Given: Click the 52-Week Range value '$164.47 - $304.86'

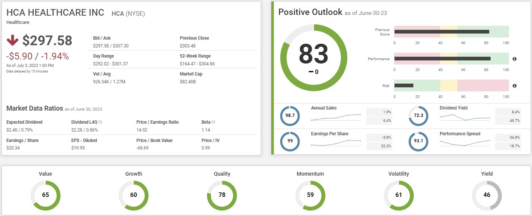Looking at the screenshot, I should pos(197,64).
